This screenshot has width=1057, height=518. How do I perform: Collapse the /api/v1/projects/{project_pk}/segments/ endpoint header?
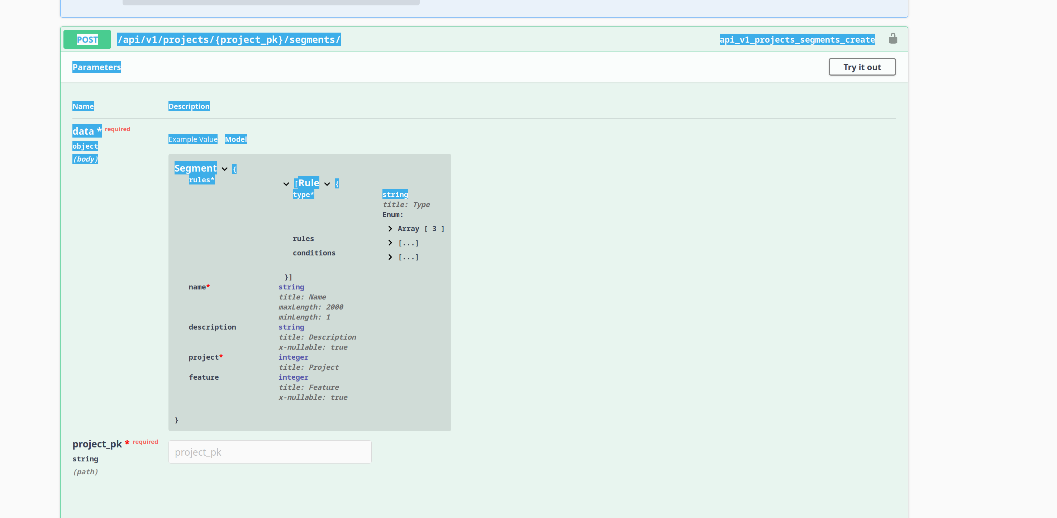(x=229, y=39)
